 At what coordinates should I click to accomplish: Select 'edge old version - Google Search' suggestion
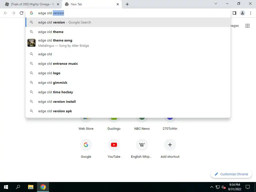(x=128, y=22)
